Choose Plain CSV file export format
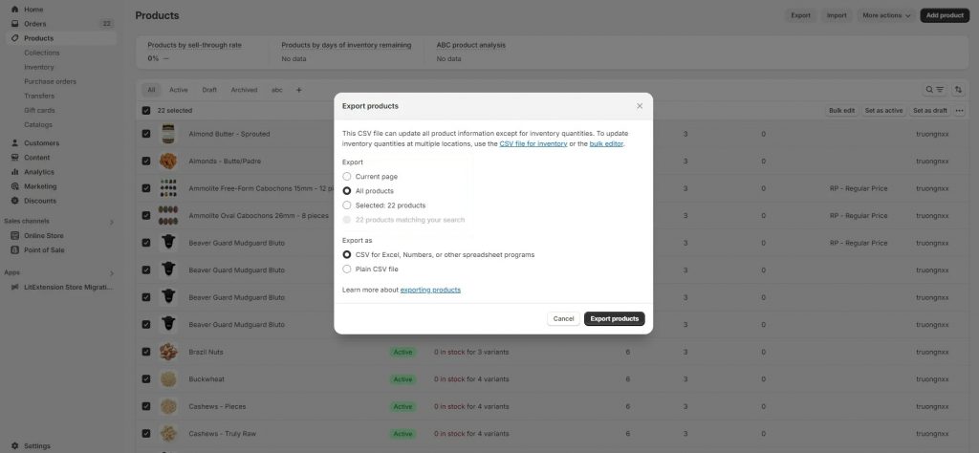 tap(346, 269)
